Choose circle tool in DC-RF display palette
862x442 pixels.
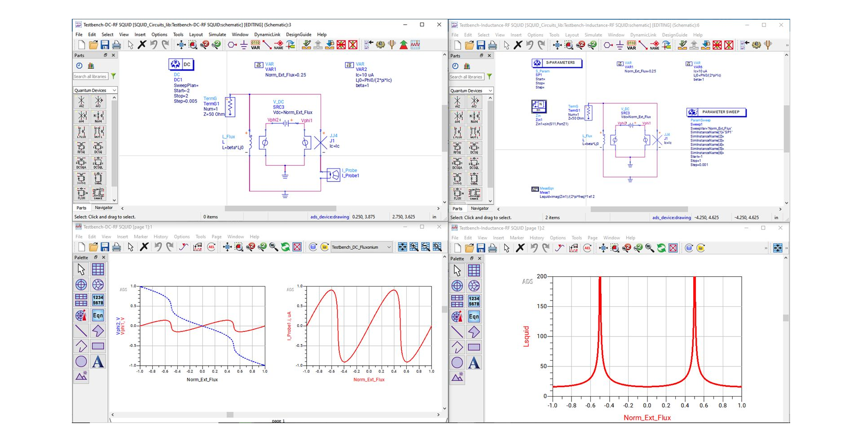[x=81, y=361]
